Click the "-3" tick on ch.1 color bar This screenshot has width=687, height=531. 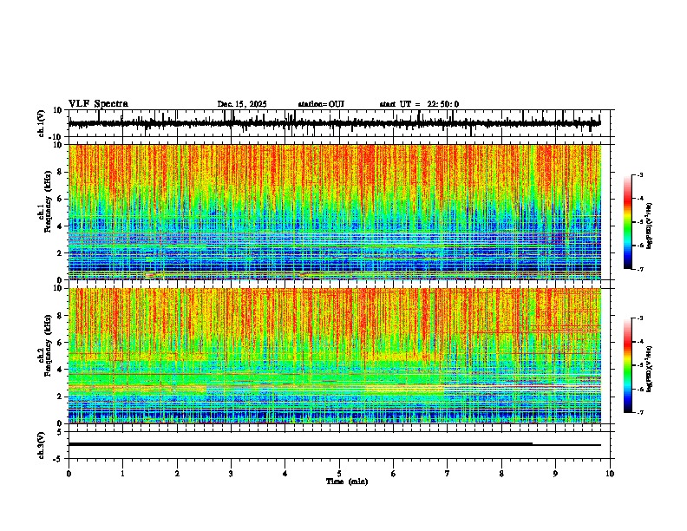pyautogui.click(x=640, y=174)
